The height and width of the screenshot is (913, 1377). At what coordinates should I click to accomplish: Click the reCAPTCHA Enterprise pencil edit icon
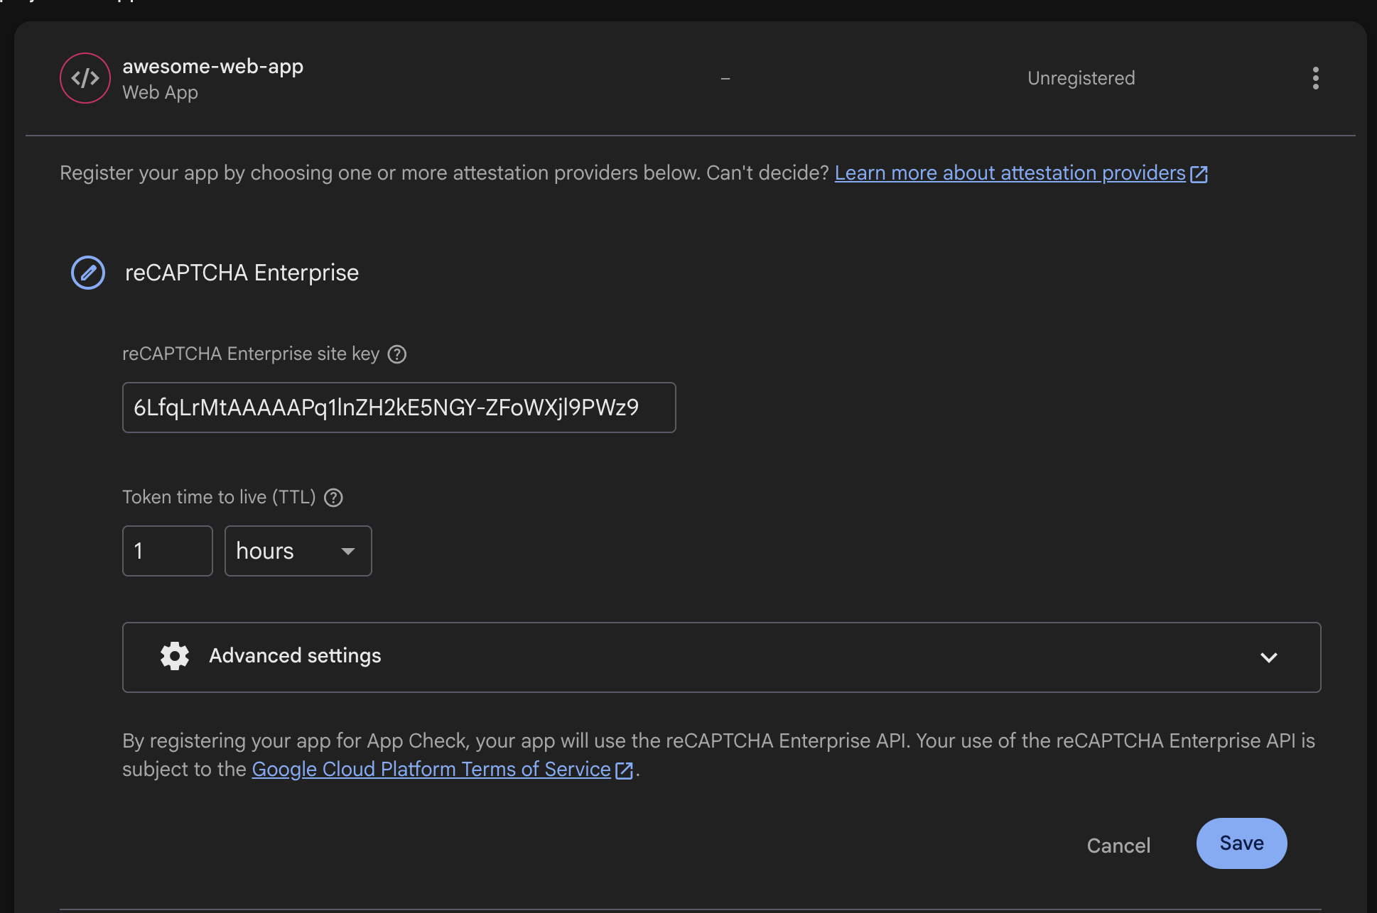coord(88,273)
